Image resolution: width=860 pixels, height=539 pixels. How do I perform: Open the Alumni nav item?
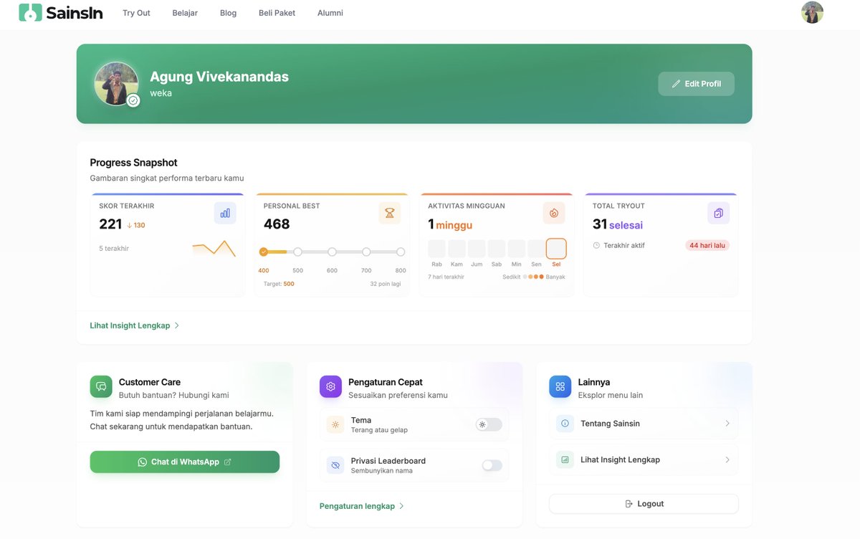(x=330, y=13)
